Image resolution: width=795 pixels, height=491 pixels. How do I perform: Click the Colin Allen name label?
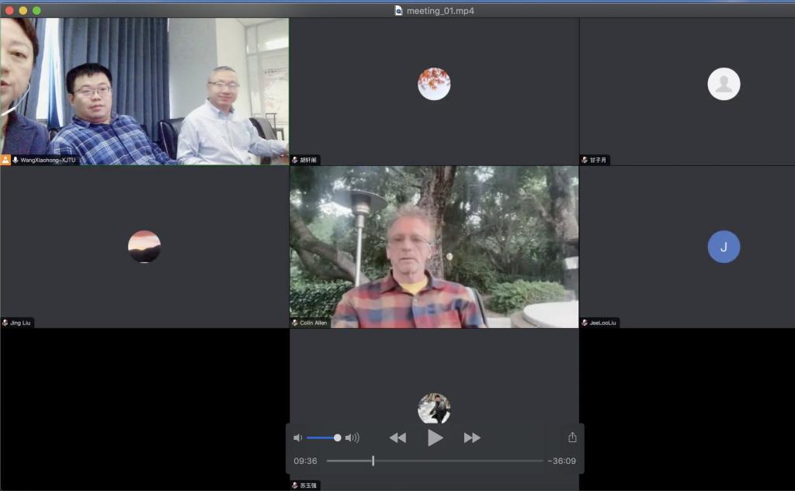(314, 323)
